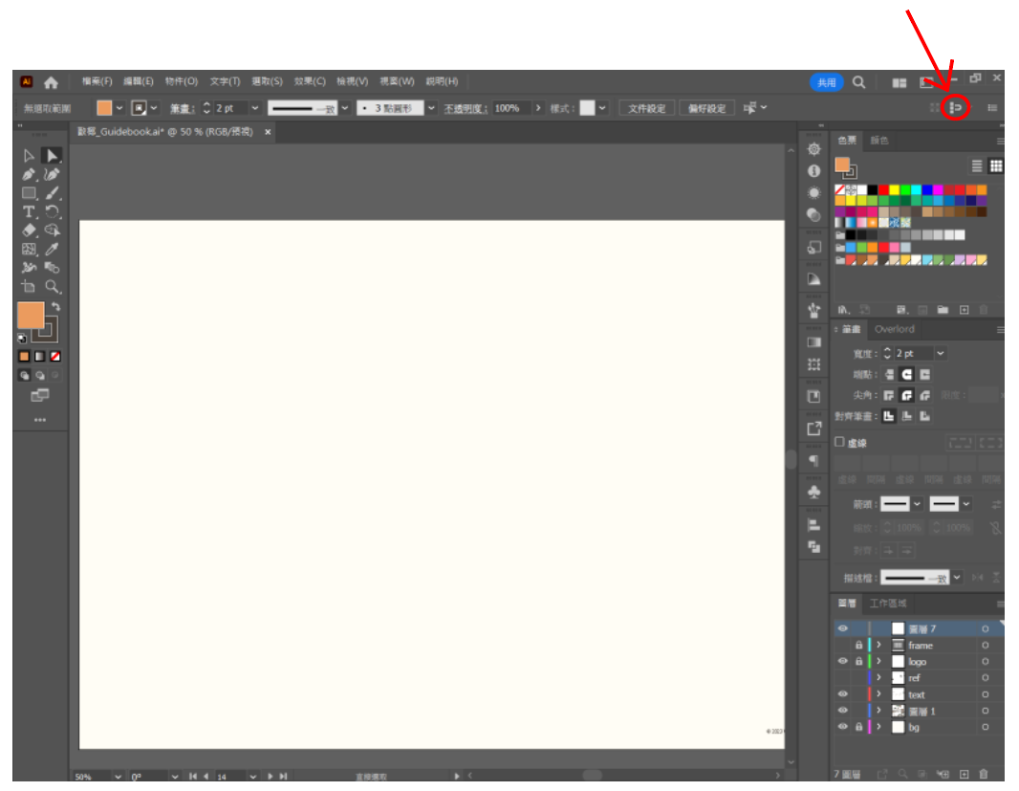The height and width of the screenshot is (791, 1019).
Task: Click the 共用 share button
Action: (826, 82)
